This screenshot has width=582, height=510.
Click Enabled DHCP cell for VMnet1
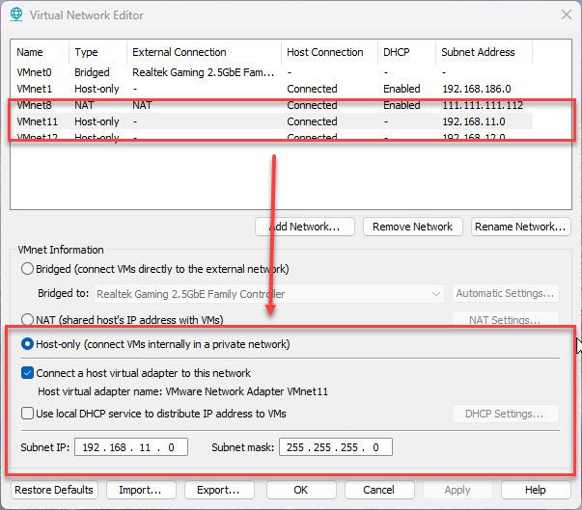coord(402,89)
